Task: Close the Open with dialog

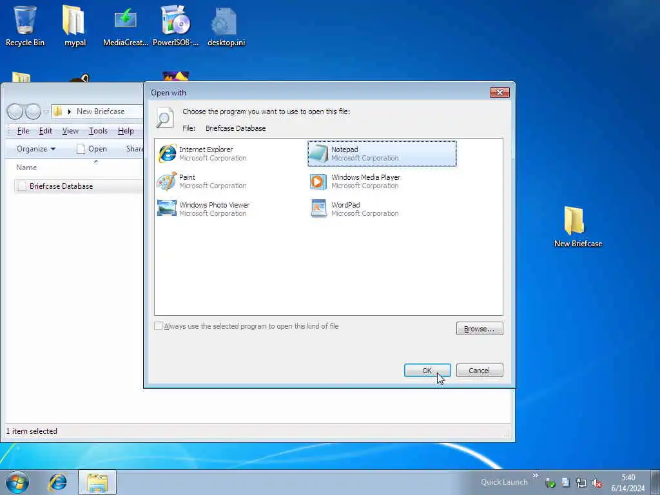Action: tap(500, 92)
